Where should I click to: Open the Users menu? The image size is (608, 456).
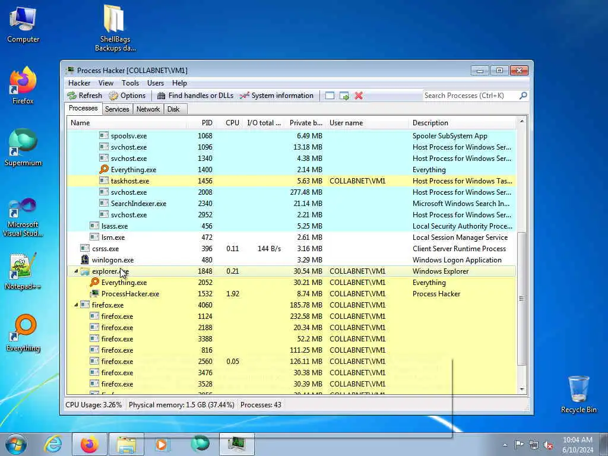point(156,83)
